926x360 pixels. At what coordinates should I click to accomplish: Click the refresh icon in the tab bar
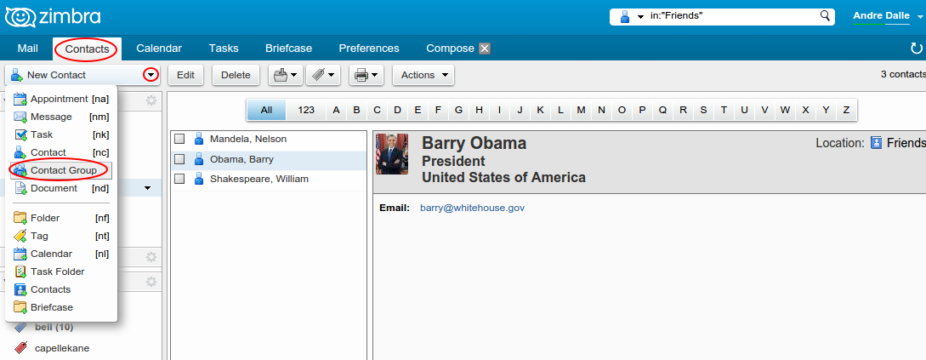[916, 49]
